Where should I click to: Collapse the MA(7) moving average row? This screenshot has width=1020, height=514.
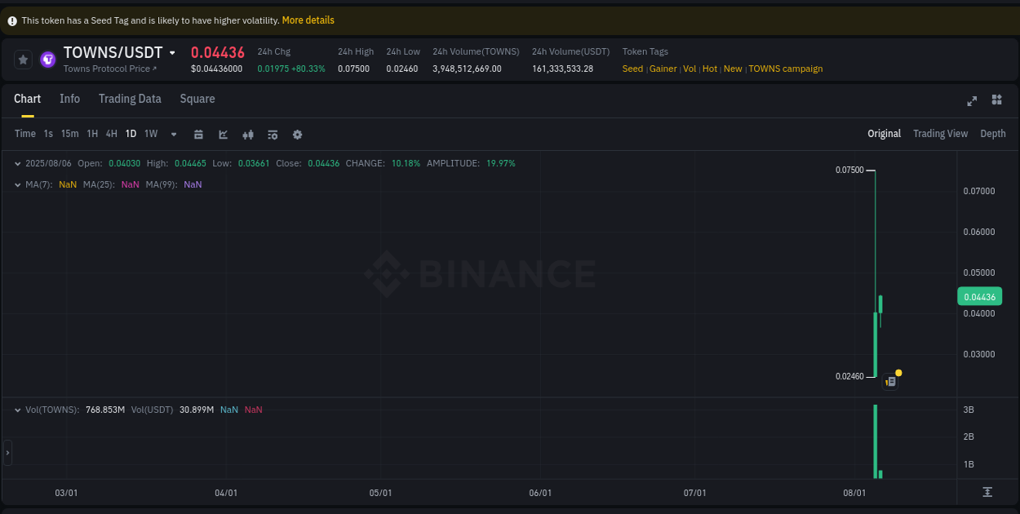pyautogui.click(x=18, y=184)
